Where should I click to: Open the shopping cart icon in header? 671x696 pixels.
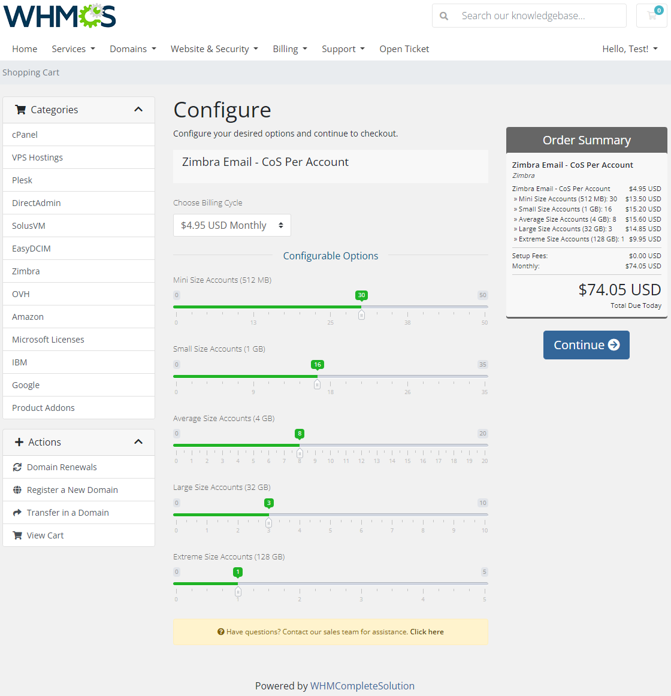pyautogui.click(x=652, y=16)
